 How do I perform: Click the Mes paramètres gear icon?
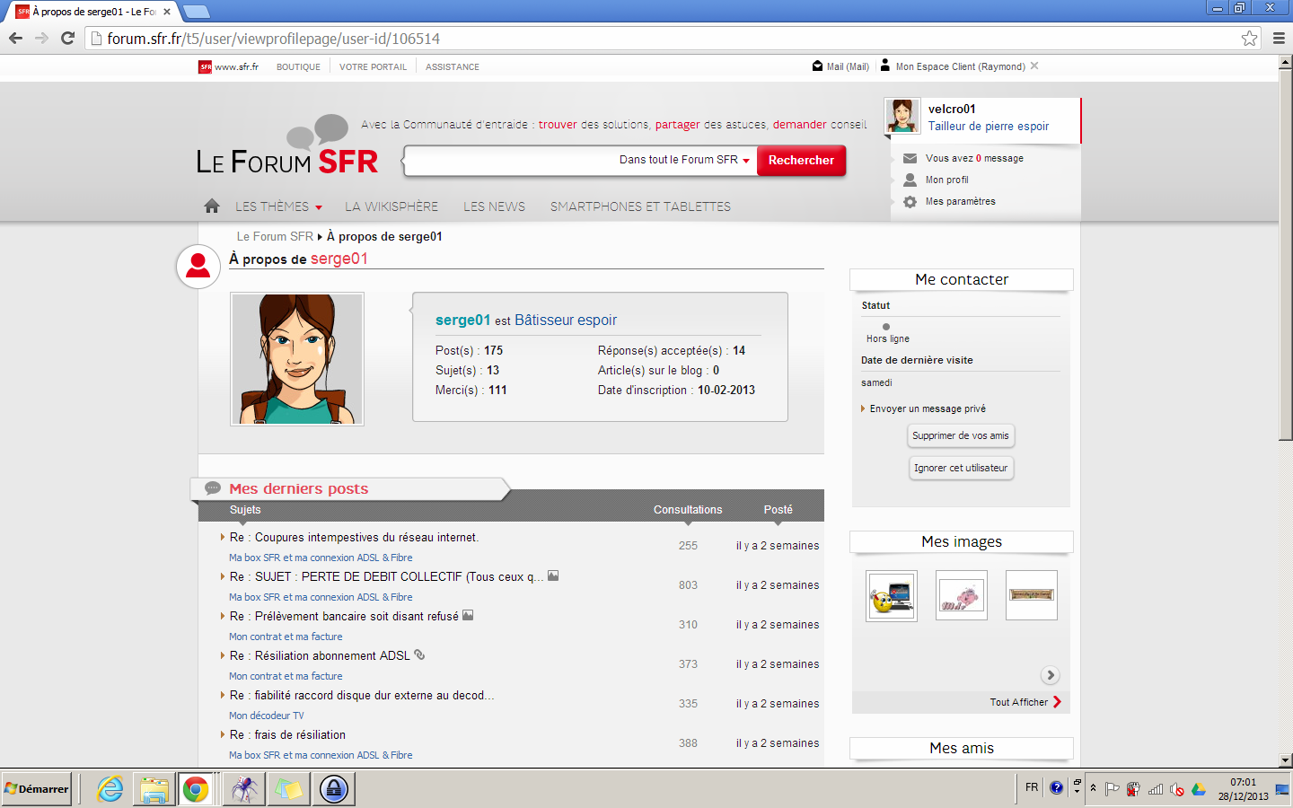click(x=910, y=202)
